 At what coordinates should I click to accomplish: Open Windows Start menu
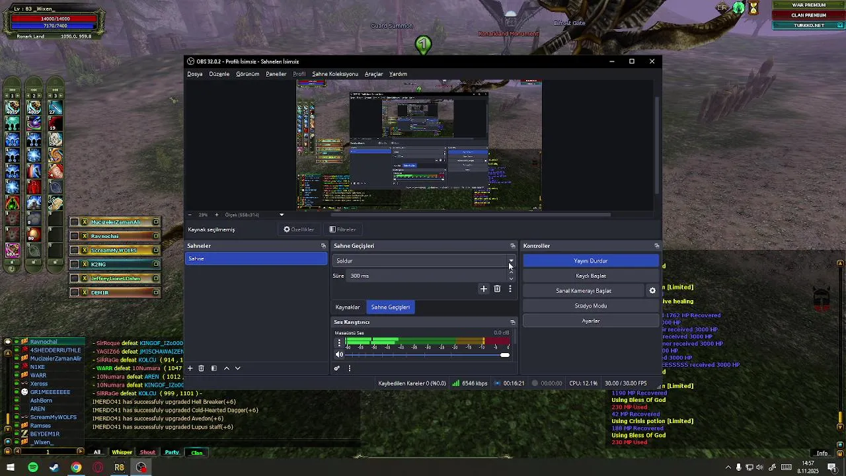[11, 467]
